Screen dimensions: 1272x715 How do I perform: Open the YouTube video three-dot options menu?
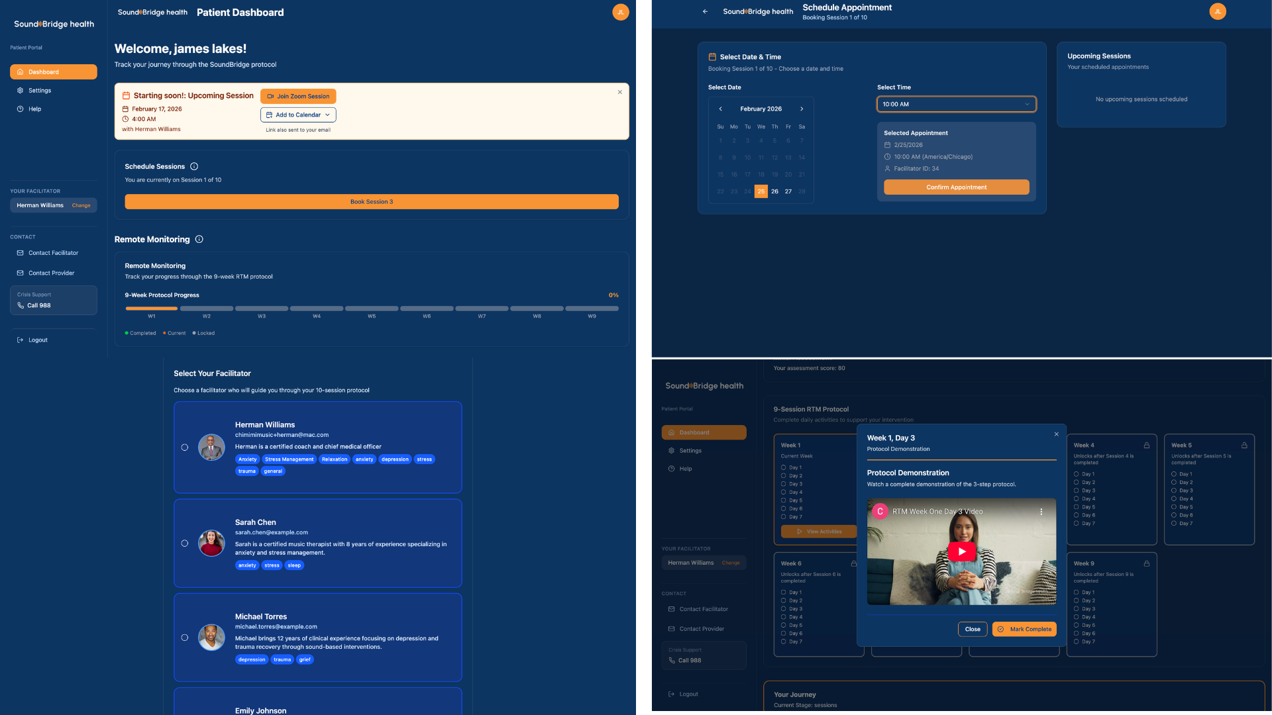(x=1041, y=511)
